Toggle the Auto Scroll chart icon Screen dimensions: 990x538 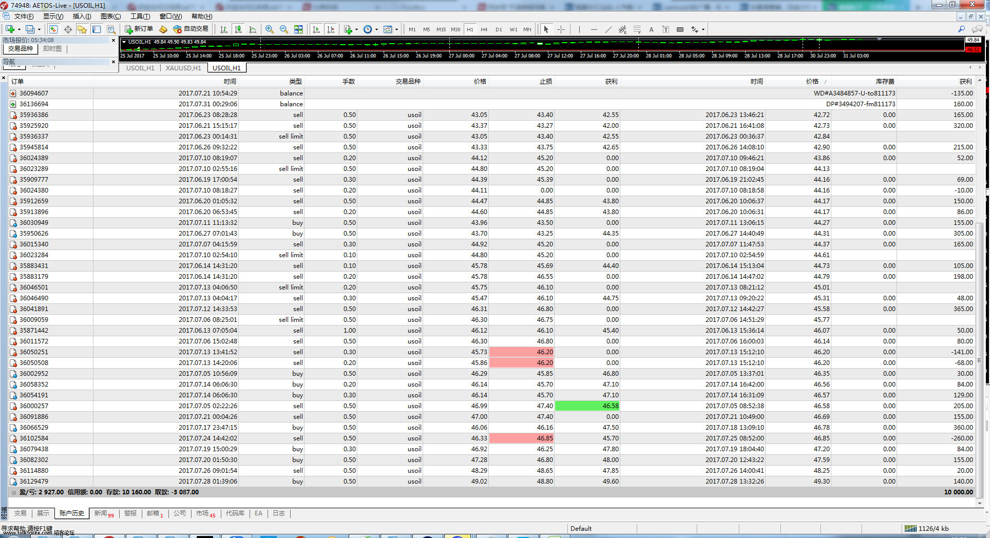click(316, 29)
